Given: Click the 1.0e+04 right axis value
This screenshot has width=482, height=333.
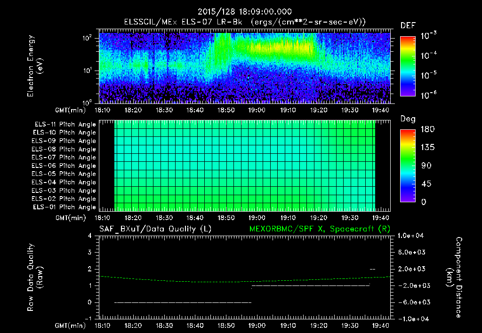Looking at the screenshot, I should click(x=410, y=236).
